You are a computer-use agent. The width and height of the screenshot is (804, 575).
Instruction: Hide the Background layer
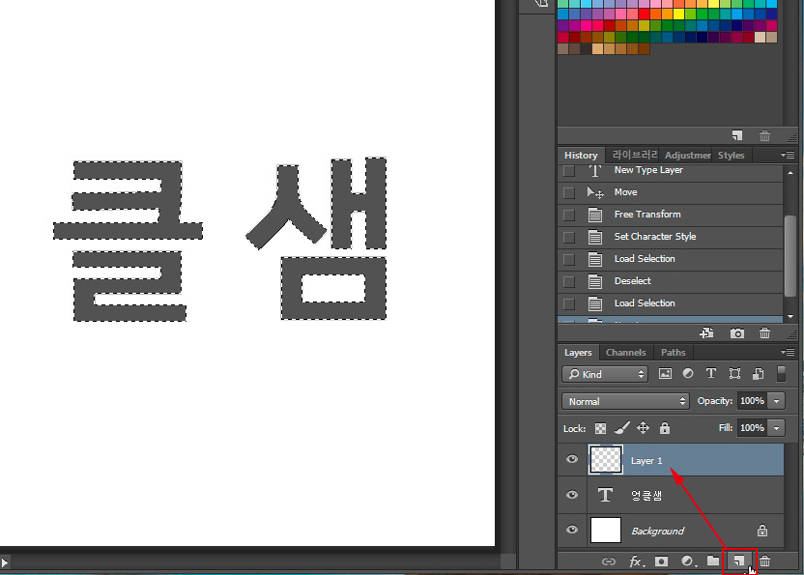point(572,531)
